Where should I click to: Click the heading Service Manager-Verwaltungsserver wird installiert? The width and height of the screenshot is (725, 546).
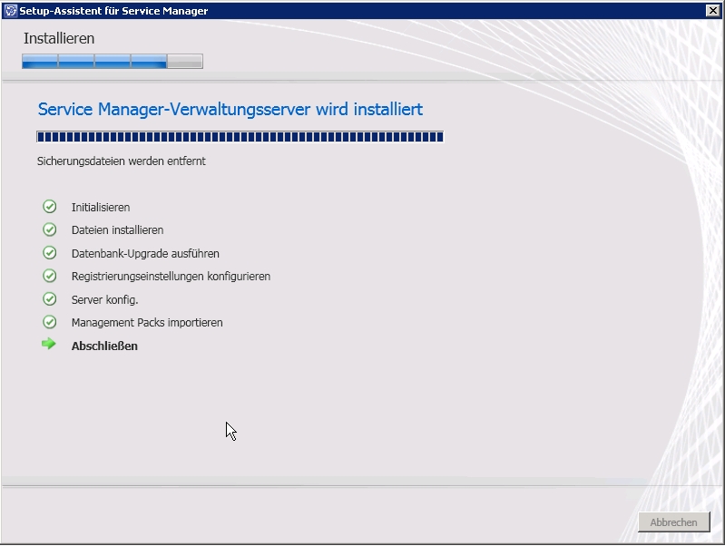click(230, 110)
